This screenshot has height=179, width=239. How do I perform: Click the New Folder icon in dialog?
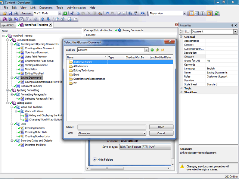[163, 50]
